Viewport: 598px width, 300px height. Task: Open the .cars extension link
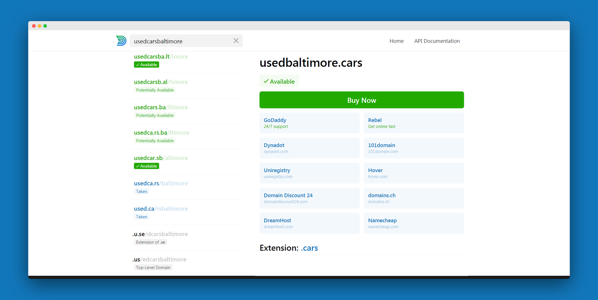pyautogui.click(x=309, y=248)
